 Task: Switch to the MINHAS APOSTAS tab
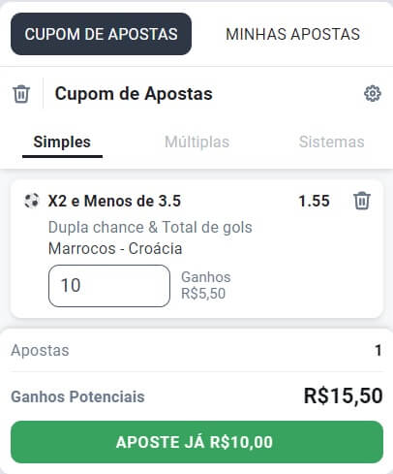[292, 34]
